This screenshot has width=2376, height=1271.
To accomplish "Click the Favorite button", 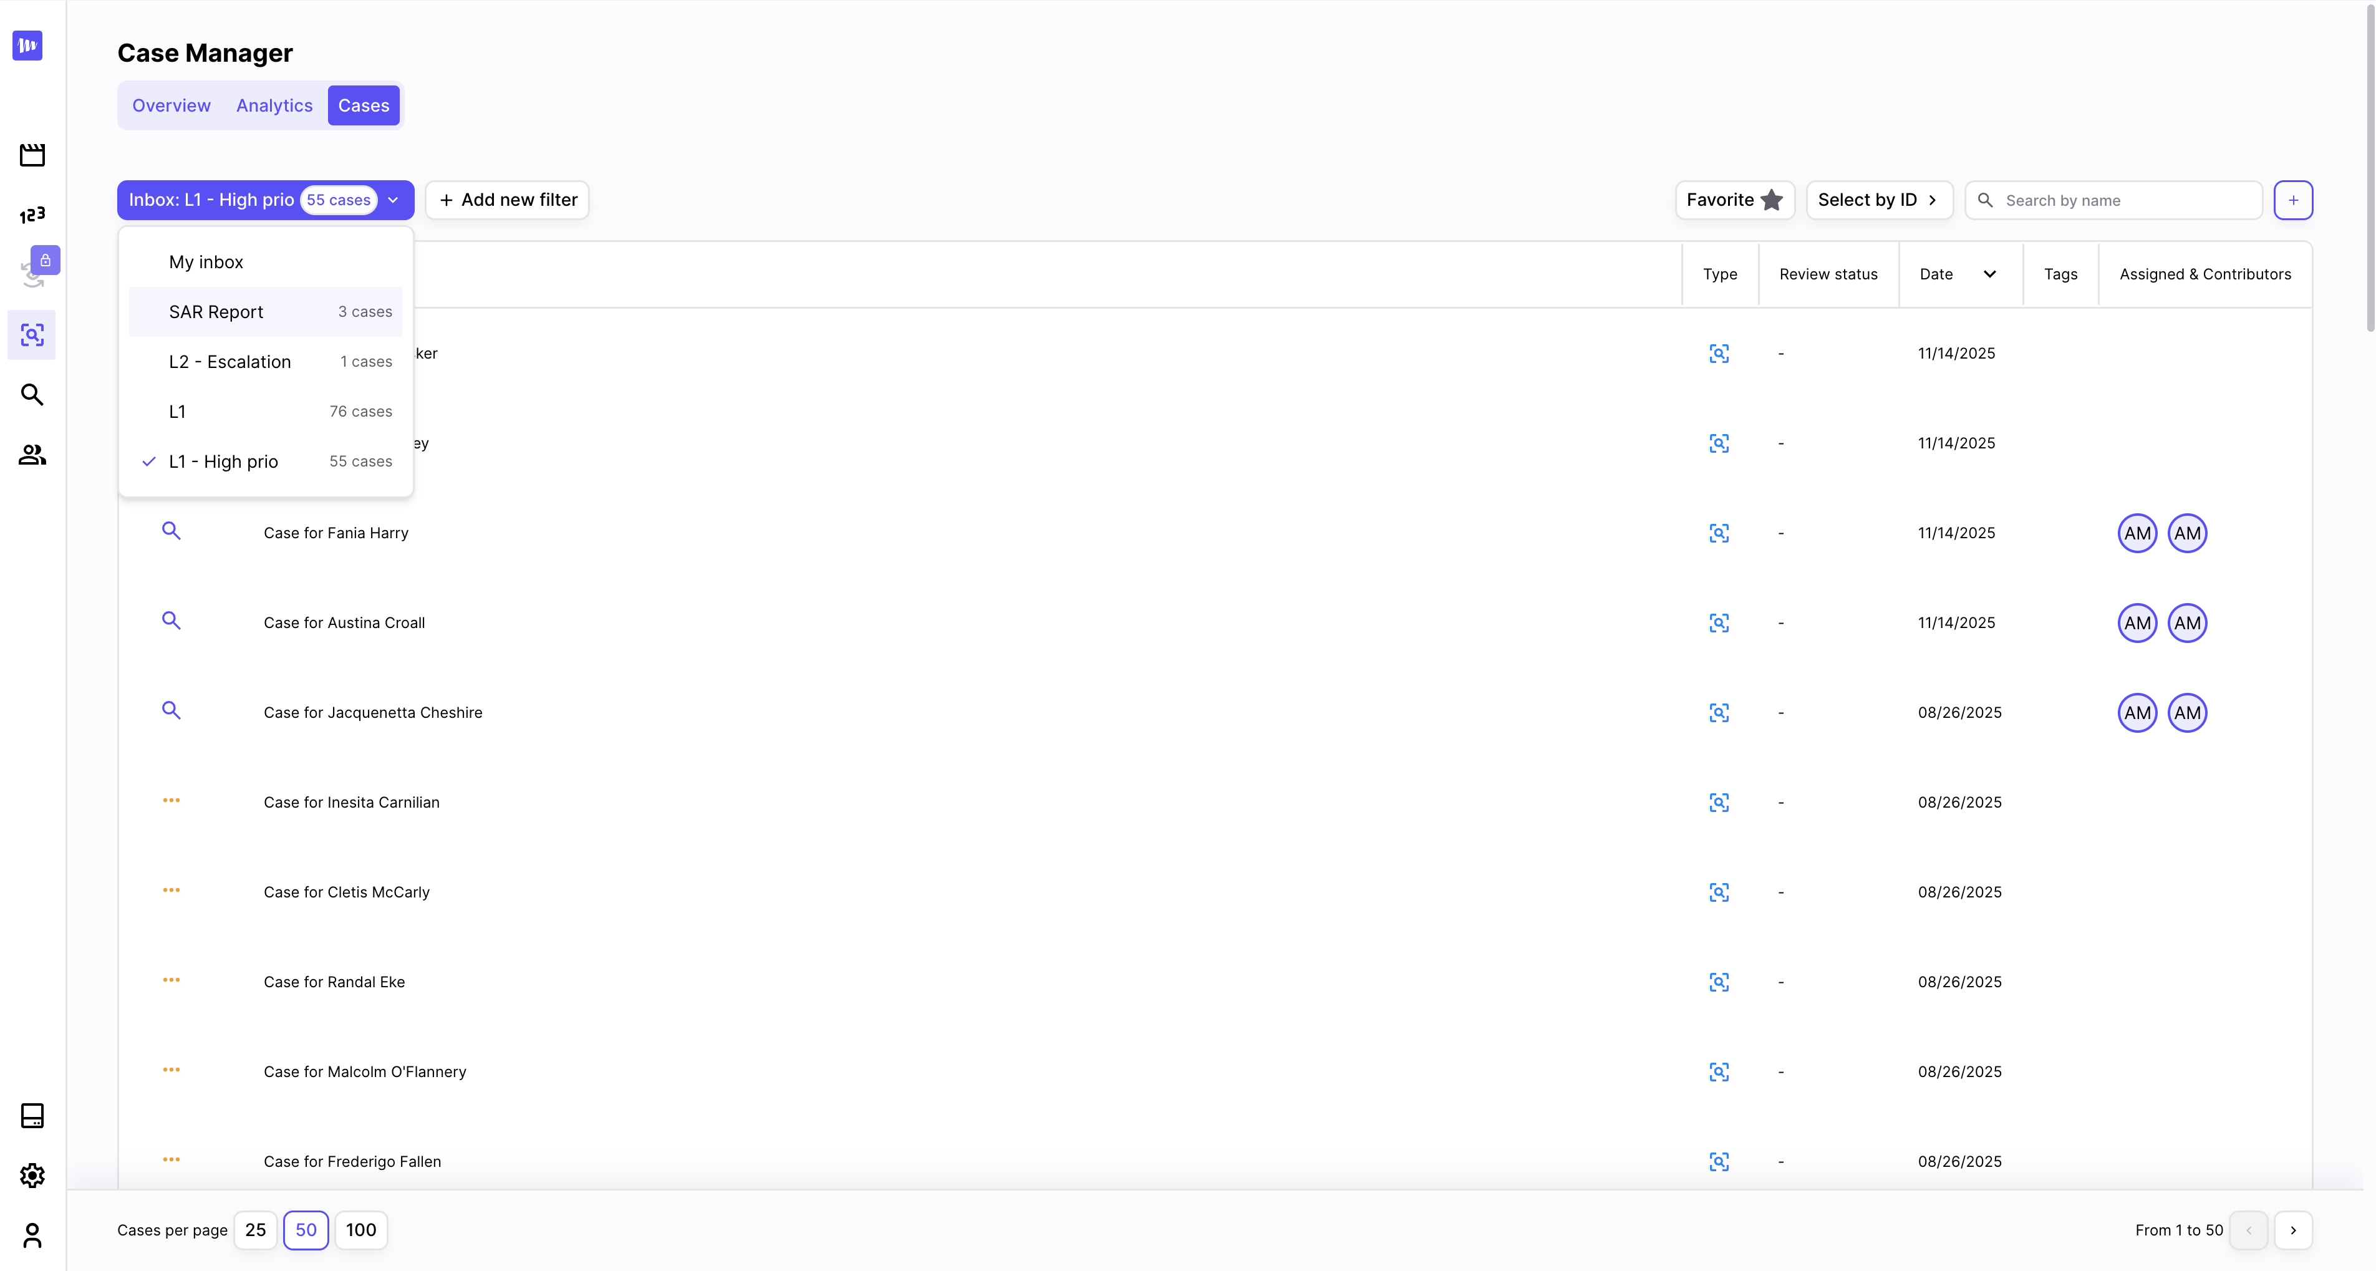I will pos(1734,200).
